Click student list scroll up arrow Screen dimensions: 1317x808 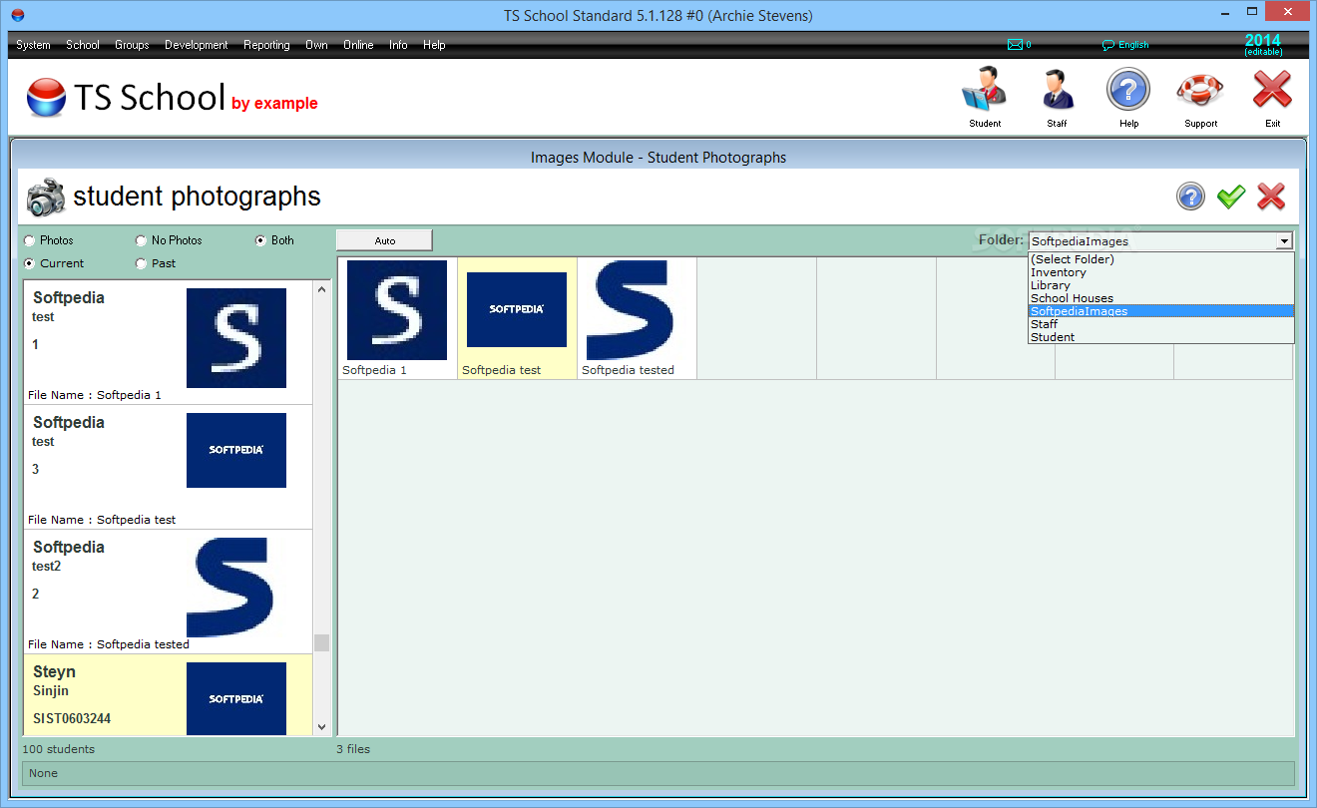321,289
